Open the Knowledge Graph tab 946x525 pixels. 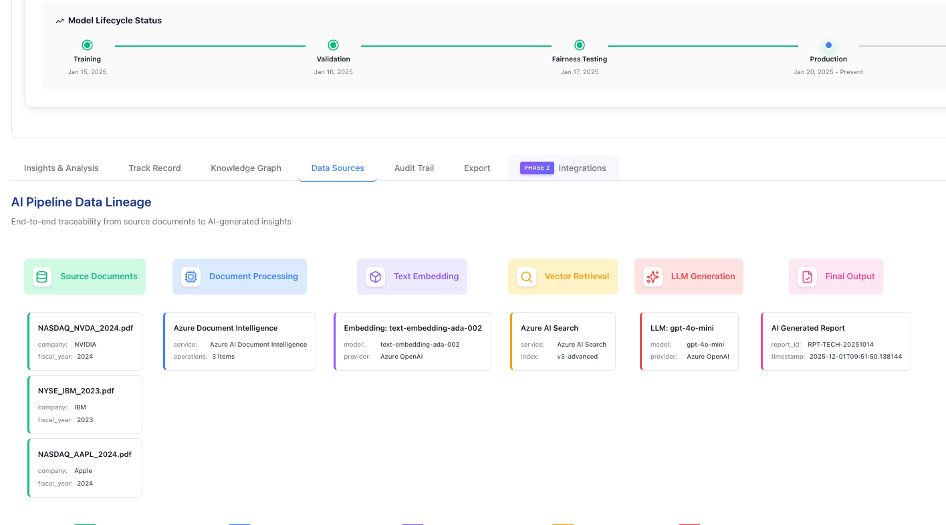pos(246,168)
